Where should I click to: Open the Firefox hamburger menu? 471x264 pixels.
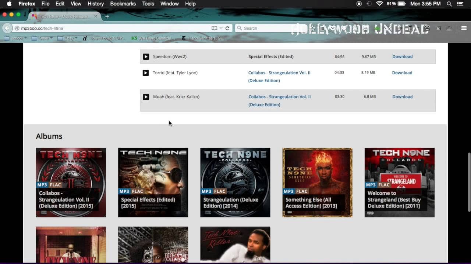464,28
